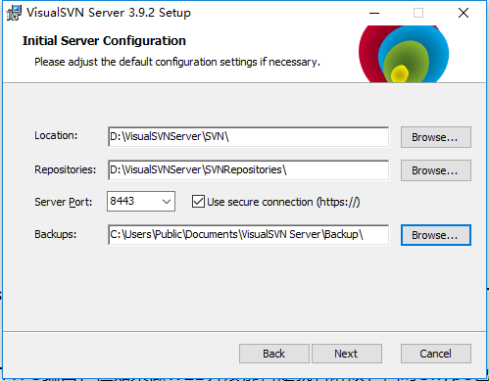The height and width of the screenshot is (381, 489).
Task: Click the disabled maximize window icon
Action: pos(418,13)
